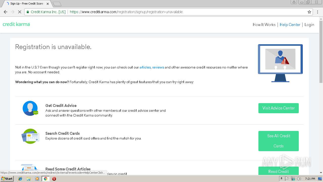Click the Search Credit Cards heading
This screenshot has height=182, width=323.
(x=63, y=133)
